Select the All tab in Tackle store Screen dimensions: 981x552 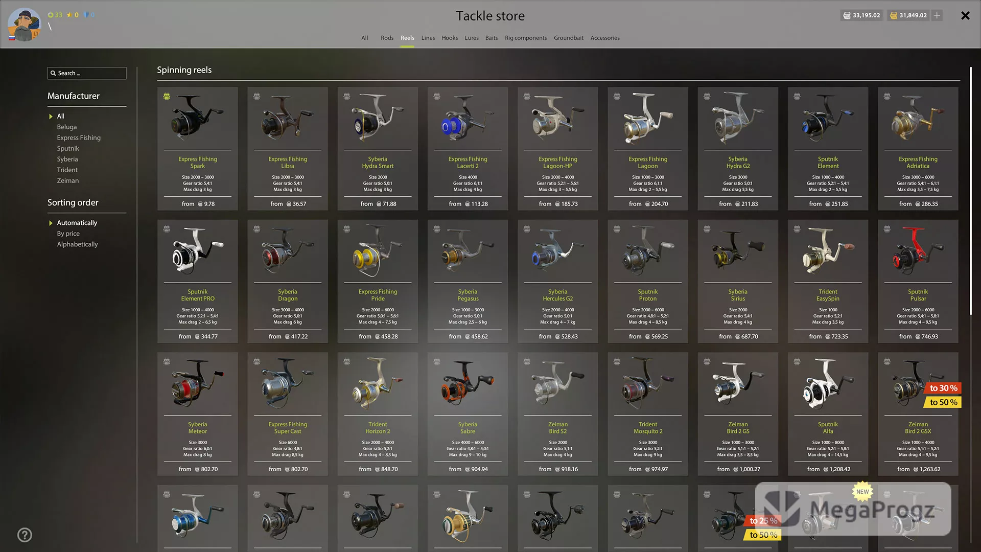[x=365, y=38]
